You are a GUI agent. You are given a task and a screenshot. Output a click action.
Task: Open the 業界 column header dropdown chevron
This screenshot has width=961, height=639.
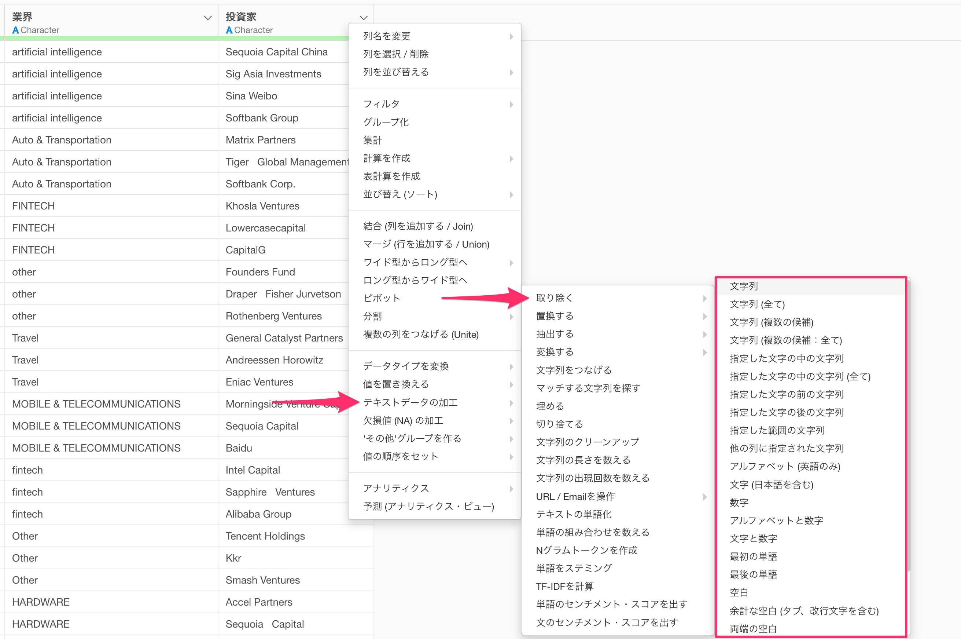tap(208, 18)
